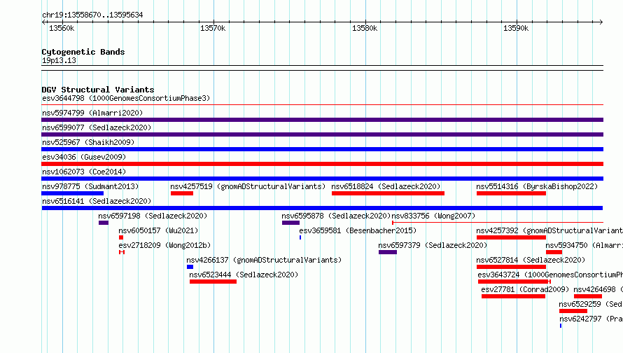Click the 13570k ruler position
The height and width of the screenshot is (353, 623).
213,28
